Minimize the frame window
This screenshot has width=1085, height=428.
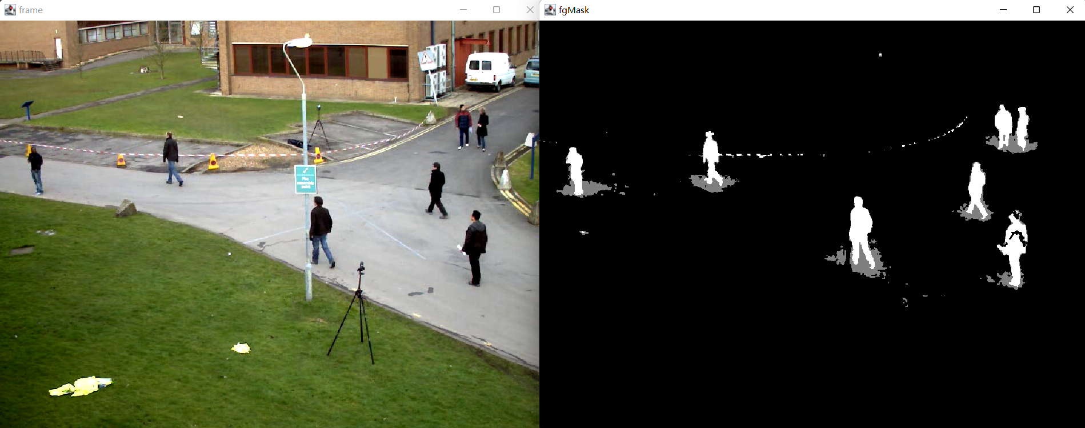463,10
